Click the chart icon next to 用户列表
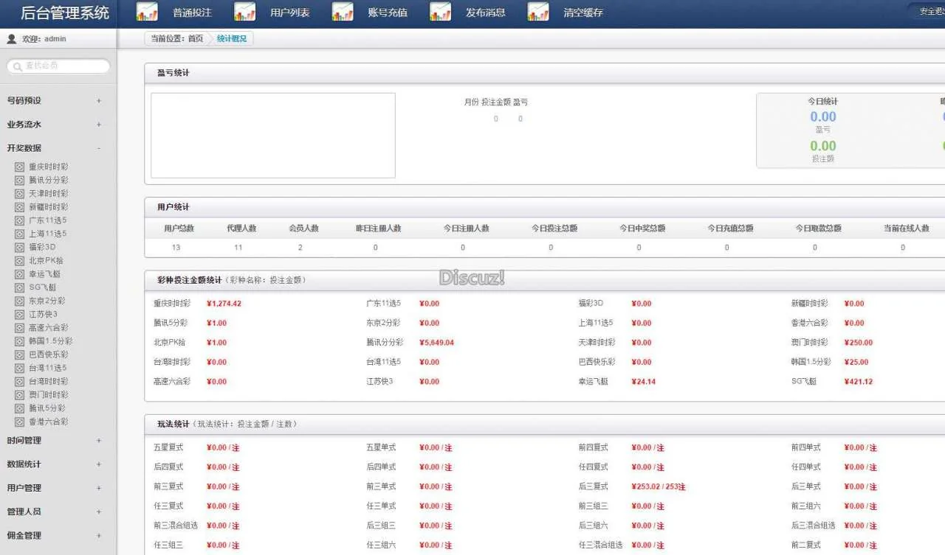945x555 pixels. coord(244,13)
